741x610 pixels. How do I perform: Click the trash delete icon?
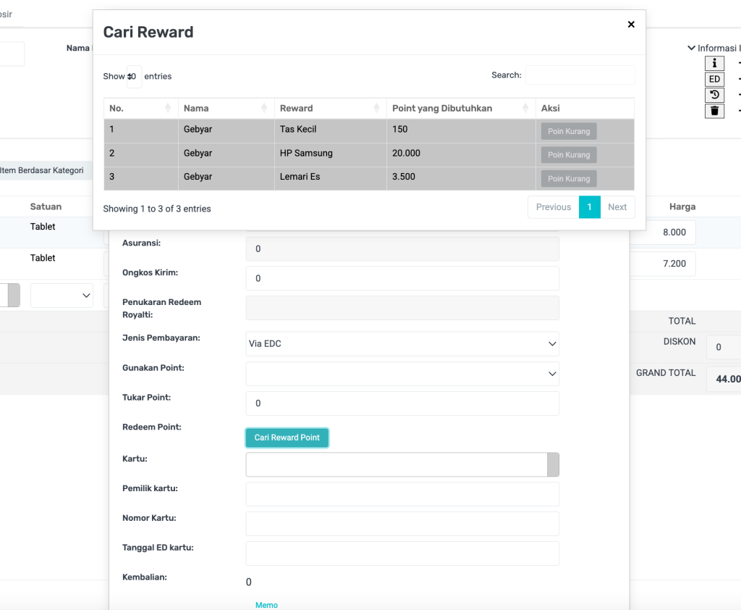pyautogui.click(x=714, y=112)
